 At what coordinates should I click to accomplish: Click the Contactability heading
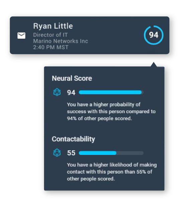[x=73, y=139]
